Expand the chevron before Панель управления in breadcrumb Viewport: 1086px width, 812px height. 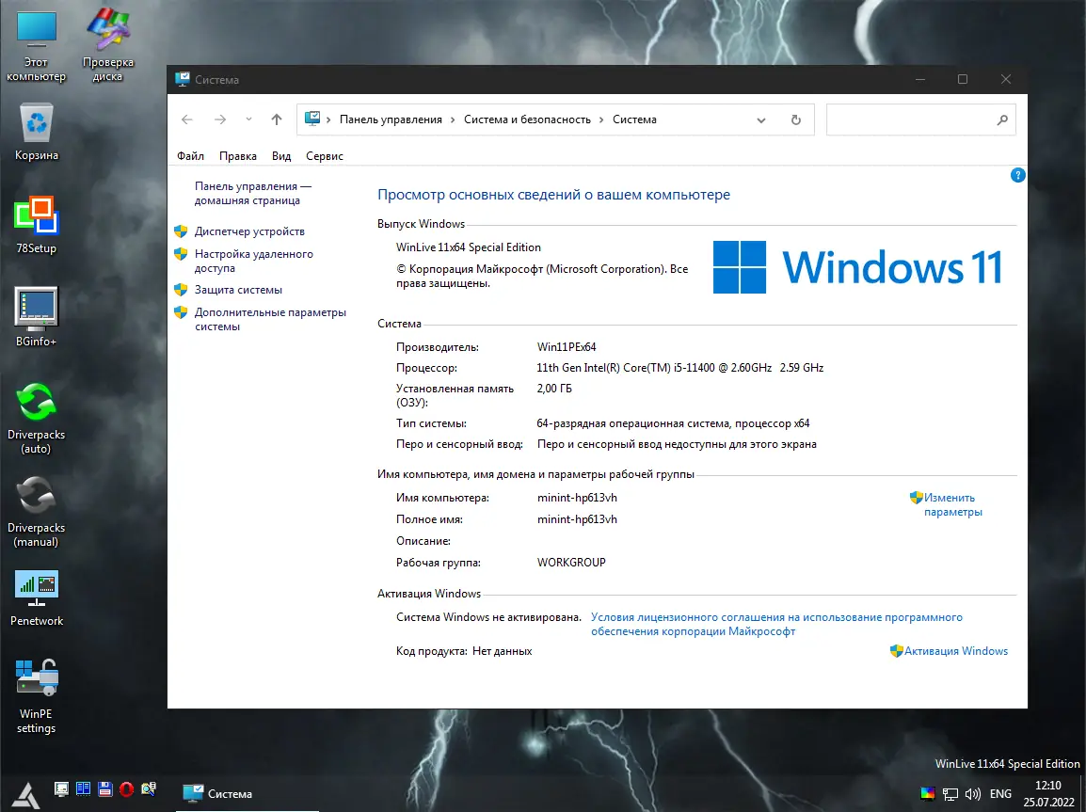(x=328, y=119)
